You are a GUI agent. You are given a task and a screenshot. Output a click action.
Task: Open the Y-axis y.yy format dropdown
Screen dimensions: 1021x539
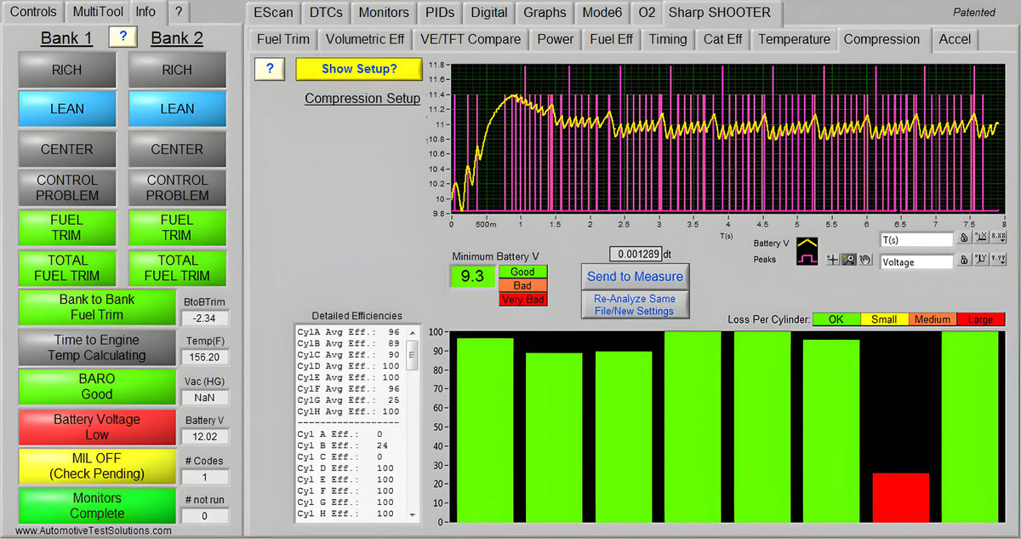[x=996, y=261]
